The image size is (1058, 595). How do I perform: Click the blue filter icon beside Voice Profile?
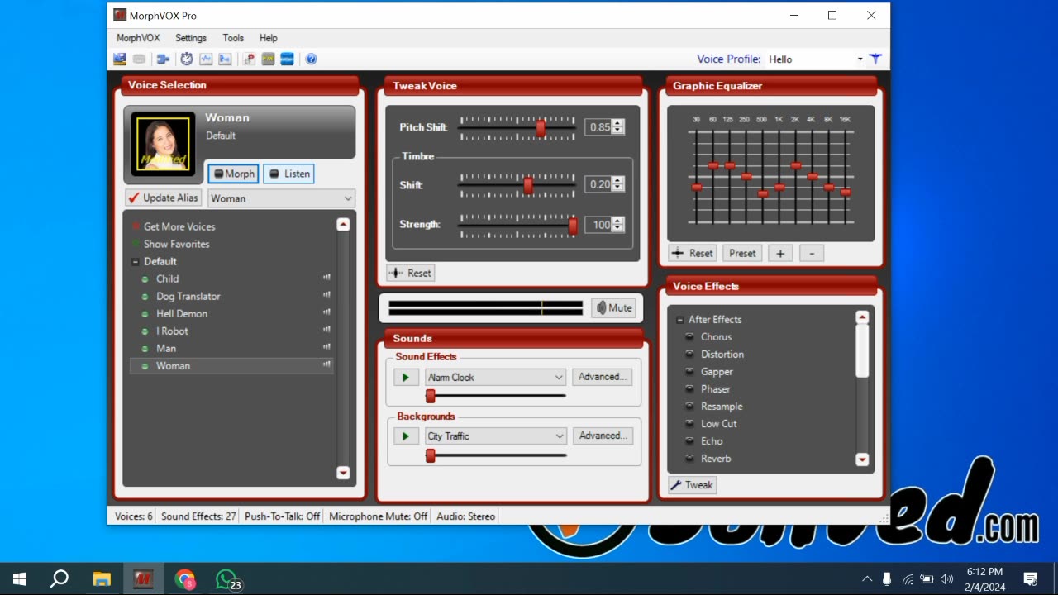[x=875, y=59]
